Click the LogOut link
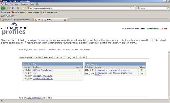The height and width of the screenshot is (103, 170). (142, 29)
